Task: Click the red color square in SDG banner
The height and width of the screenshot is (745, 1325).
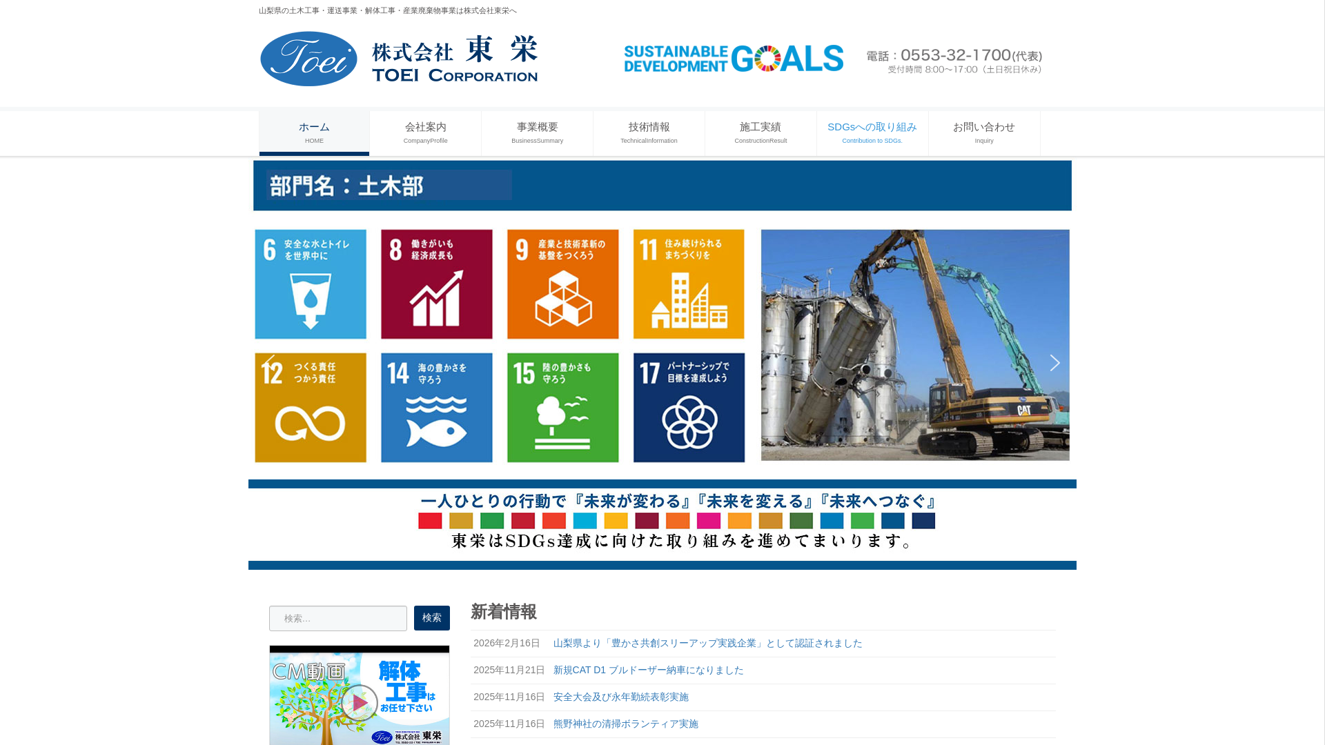Action: click(x=430, y=521)
